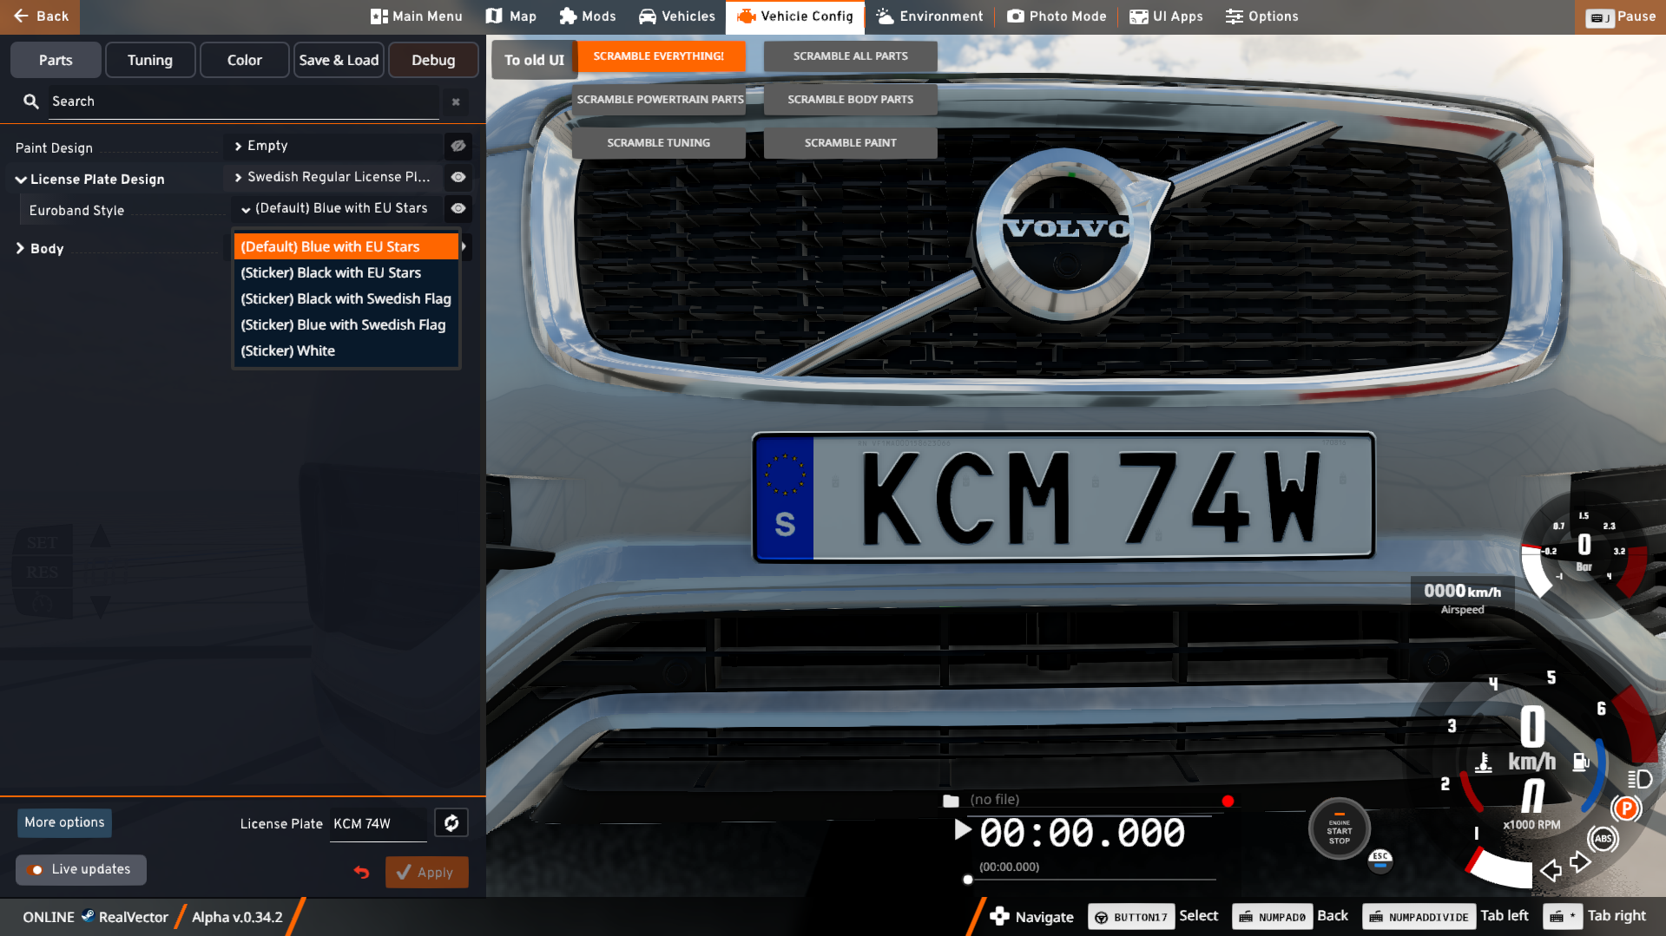Switch to the Save & Load tab
Image resolution: width=1666 pixels, height=936 pixels.
(x=339, y=60)
